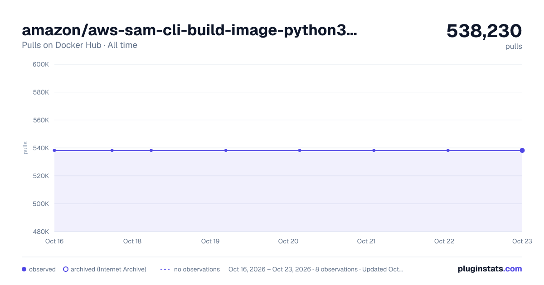This screenshot has width=544, height=285.
Task: Click the Oct 18 x-axis label
Action: 132,241
